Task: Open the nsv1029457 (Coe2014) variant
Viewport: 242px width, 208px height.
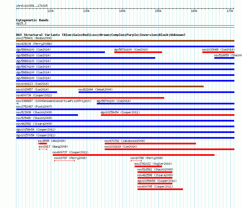Action: tap(37, 92)
